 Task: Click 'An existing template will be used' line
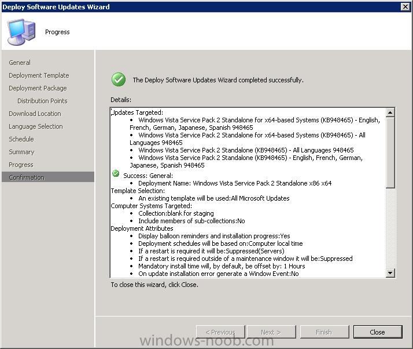214,198
